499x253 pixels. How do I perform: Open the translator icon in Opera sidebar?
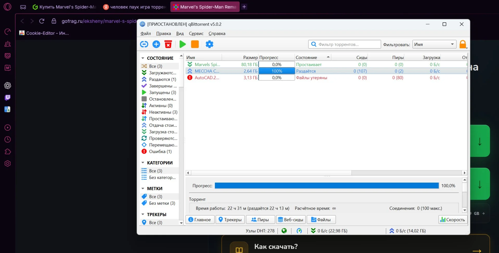(8, 109)
